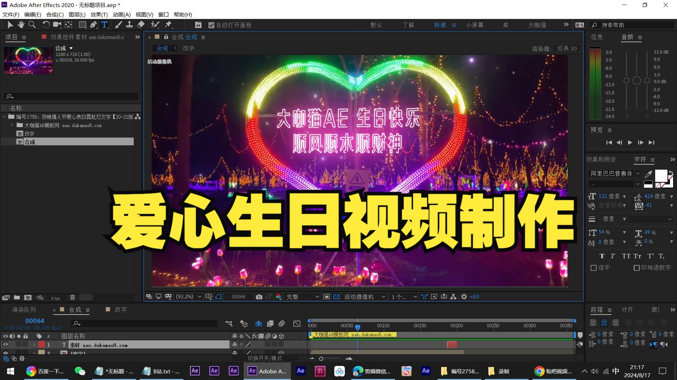Open 窗口 menu
The image size is (677, 380).
point(163,14)
